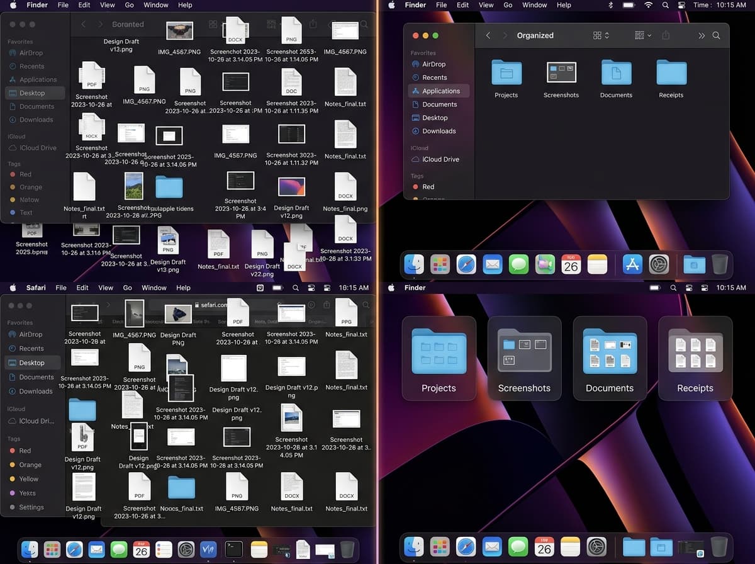The height and width of the screenshot is (564, 755).
Task: Open Window menu in the Time : 10:15 AM bar
Action: point(534,5)
